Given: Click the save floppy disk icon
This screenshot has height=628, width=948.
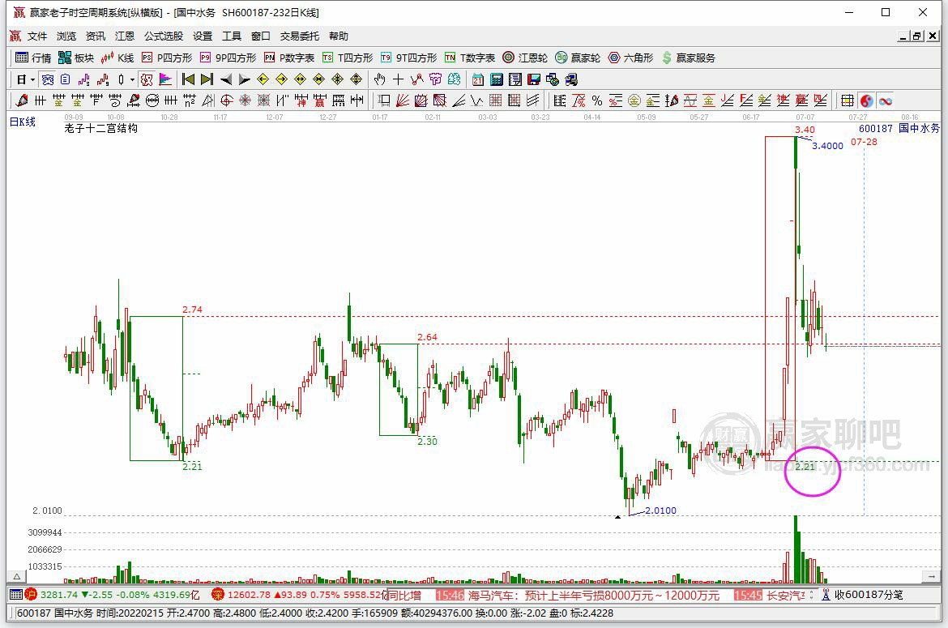Looking at the screenshot, I should 534,79.
